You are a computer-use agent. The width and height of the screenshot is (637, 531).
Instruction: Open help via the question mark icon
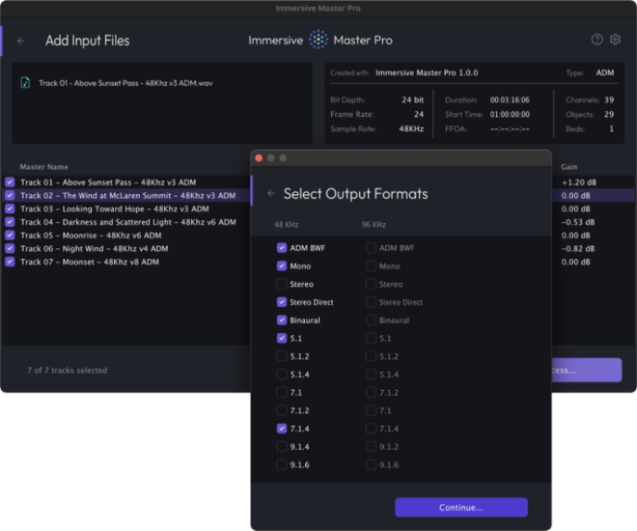click(x=596, y=40)
